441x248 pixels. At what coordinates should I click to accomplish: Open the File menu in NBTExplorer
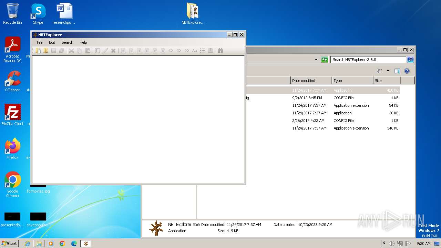tap(40, 42)
